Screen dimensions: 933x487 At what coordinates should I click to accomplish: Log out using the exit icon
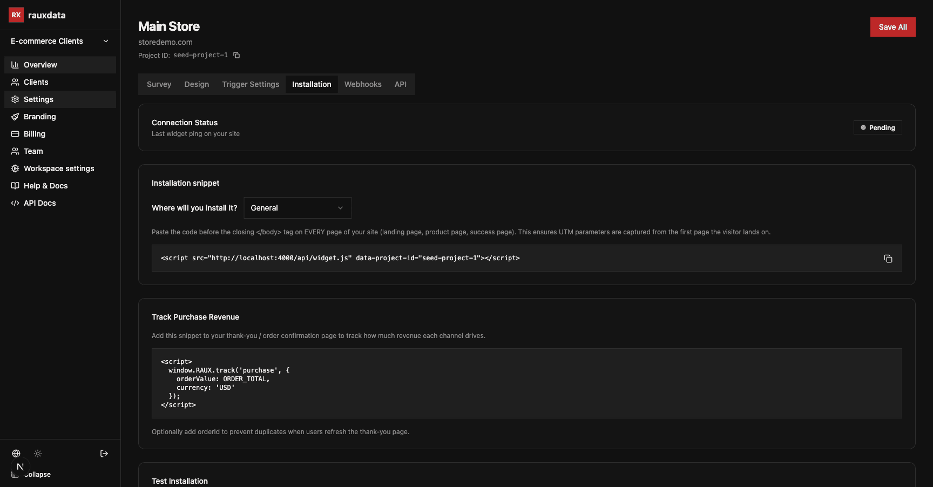click(x=104, y=454)
